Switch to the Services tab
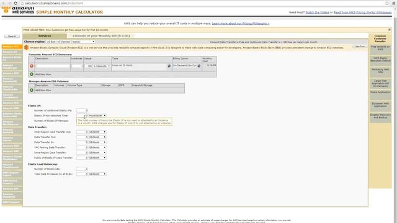397x223 pixels. tap(45, 36)
